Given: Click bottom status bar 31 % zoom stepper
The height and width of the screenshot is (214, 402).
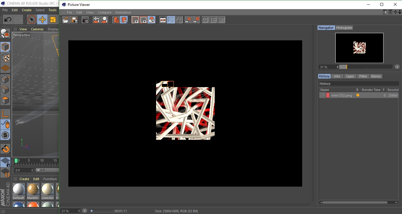Looking at the screenshot, I should pyautogui.click(x=79, y=211).
